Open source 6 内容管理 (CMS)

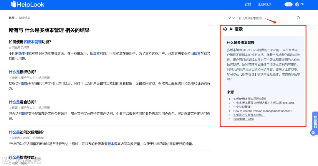coord(244,119)
